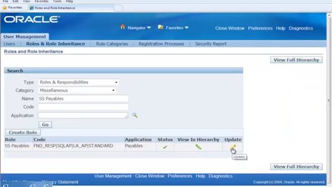Expand the Favorites menu in Oracle header

click(x=177, y=28)
